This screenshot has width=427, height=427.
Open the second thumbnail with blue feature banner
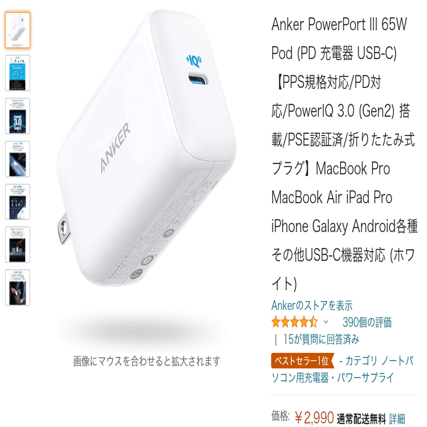pyautogui.click(x=18, y=73)
